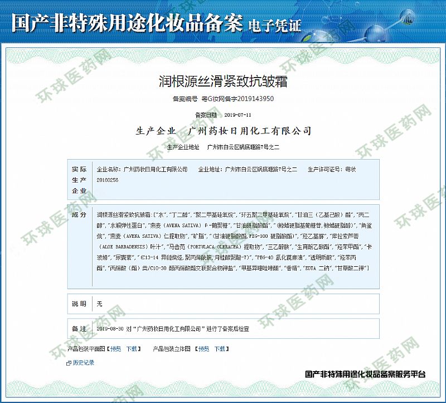Select the 成分 section label
This screenshot has height=403, width=446.
click(79, 215)
